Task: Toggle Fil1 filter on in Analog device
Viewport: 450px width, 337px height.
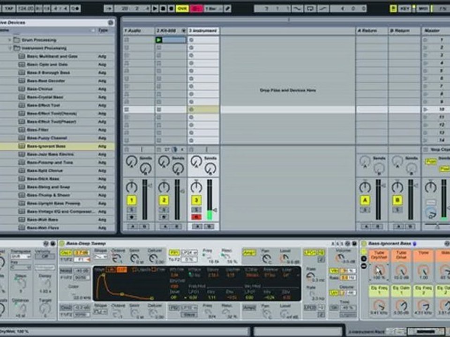Action: (174, 253)
